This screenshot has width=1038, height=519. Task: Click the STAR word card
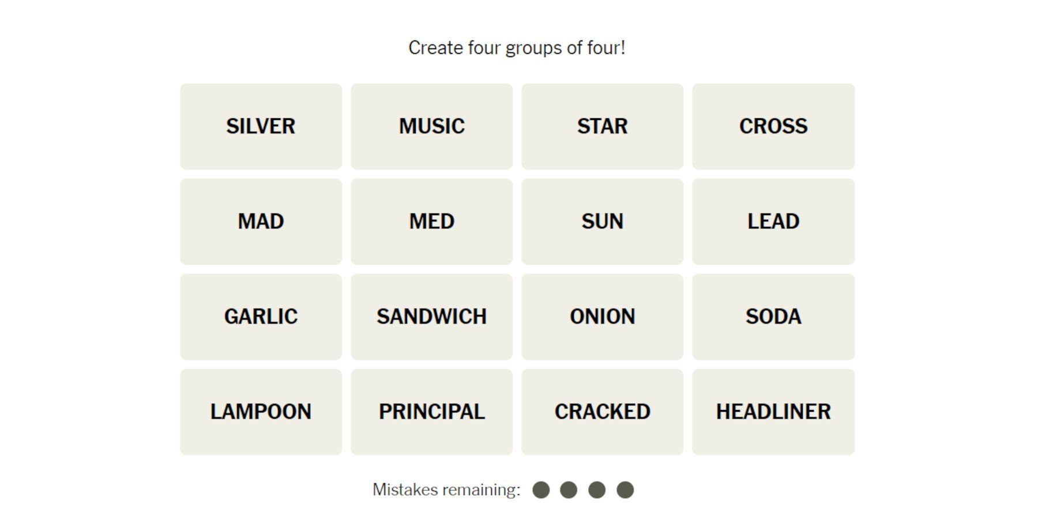(x=602, y=126)
